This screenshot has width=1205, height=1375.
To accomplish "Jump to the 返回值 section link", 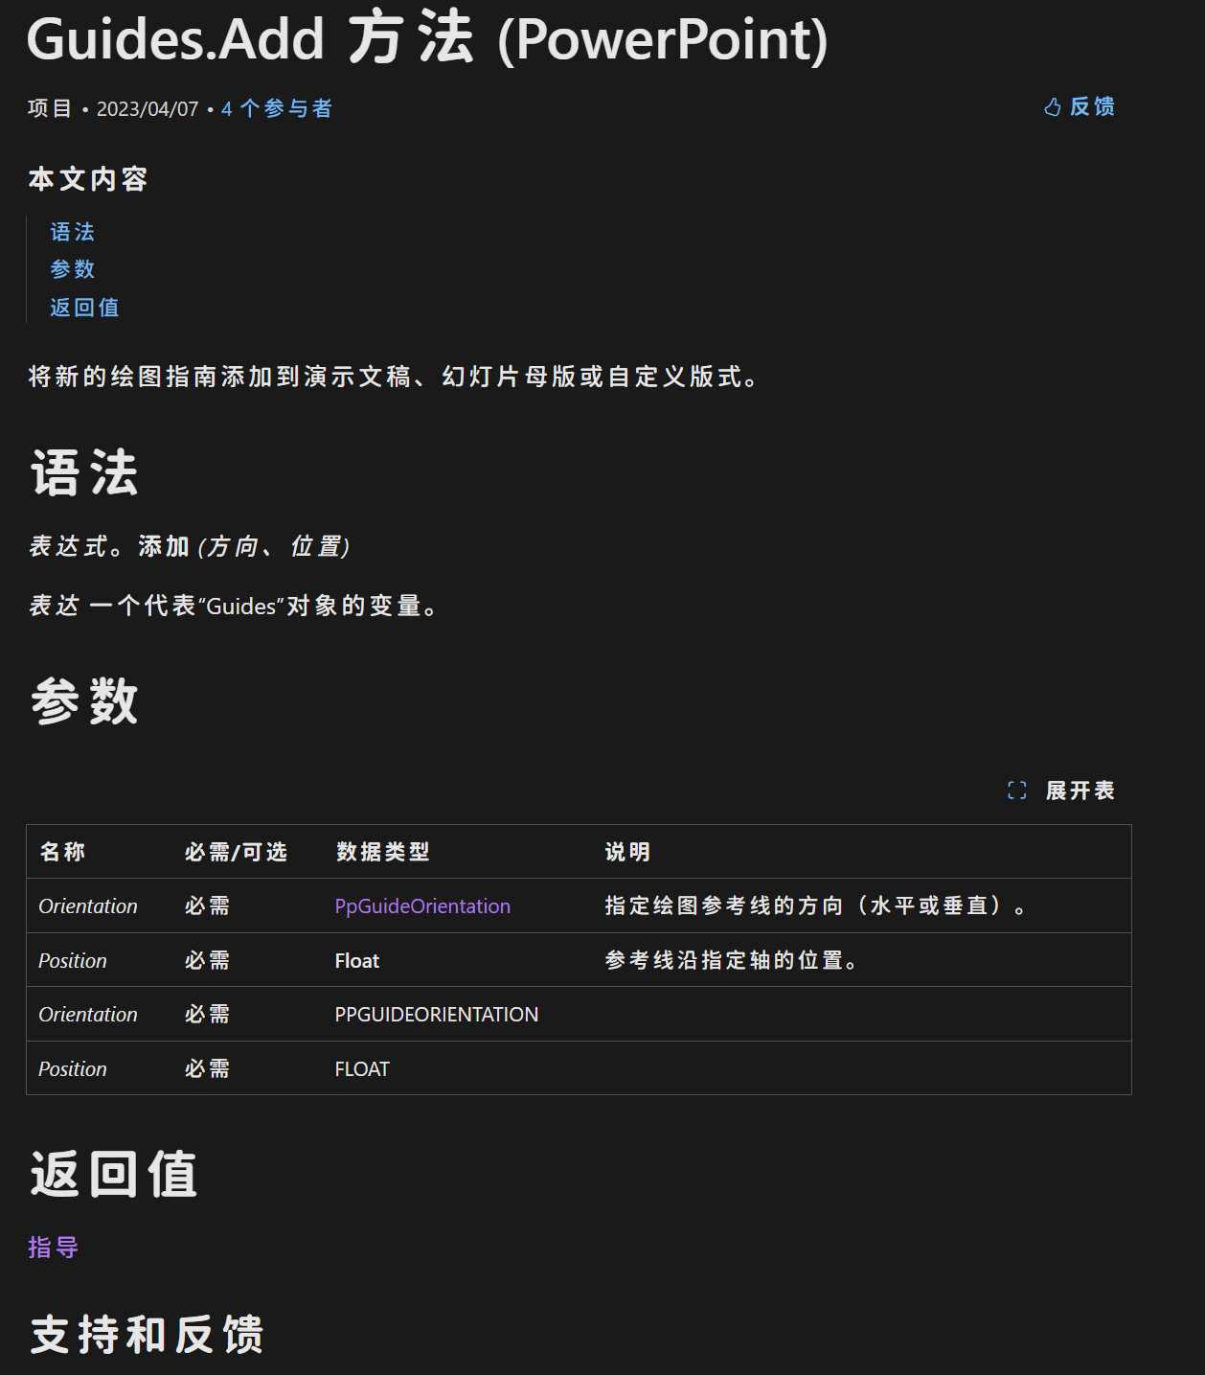I will tap(84, 308).
